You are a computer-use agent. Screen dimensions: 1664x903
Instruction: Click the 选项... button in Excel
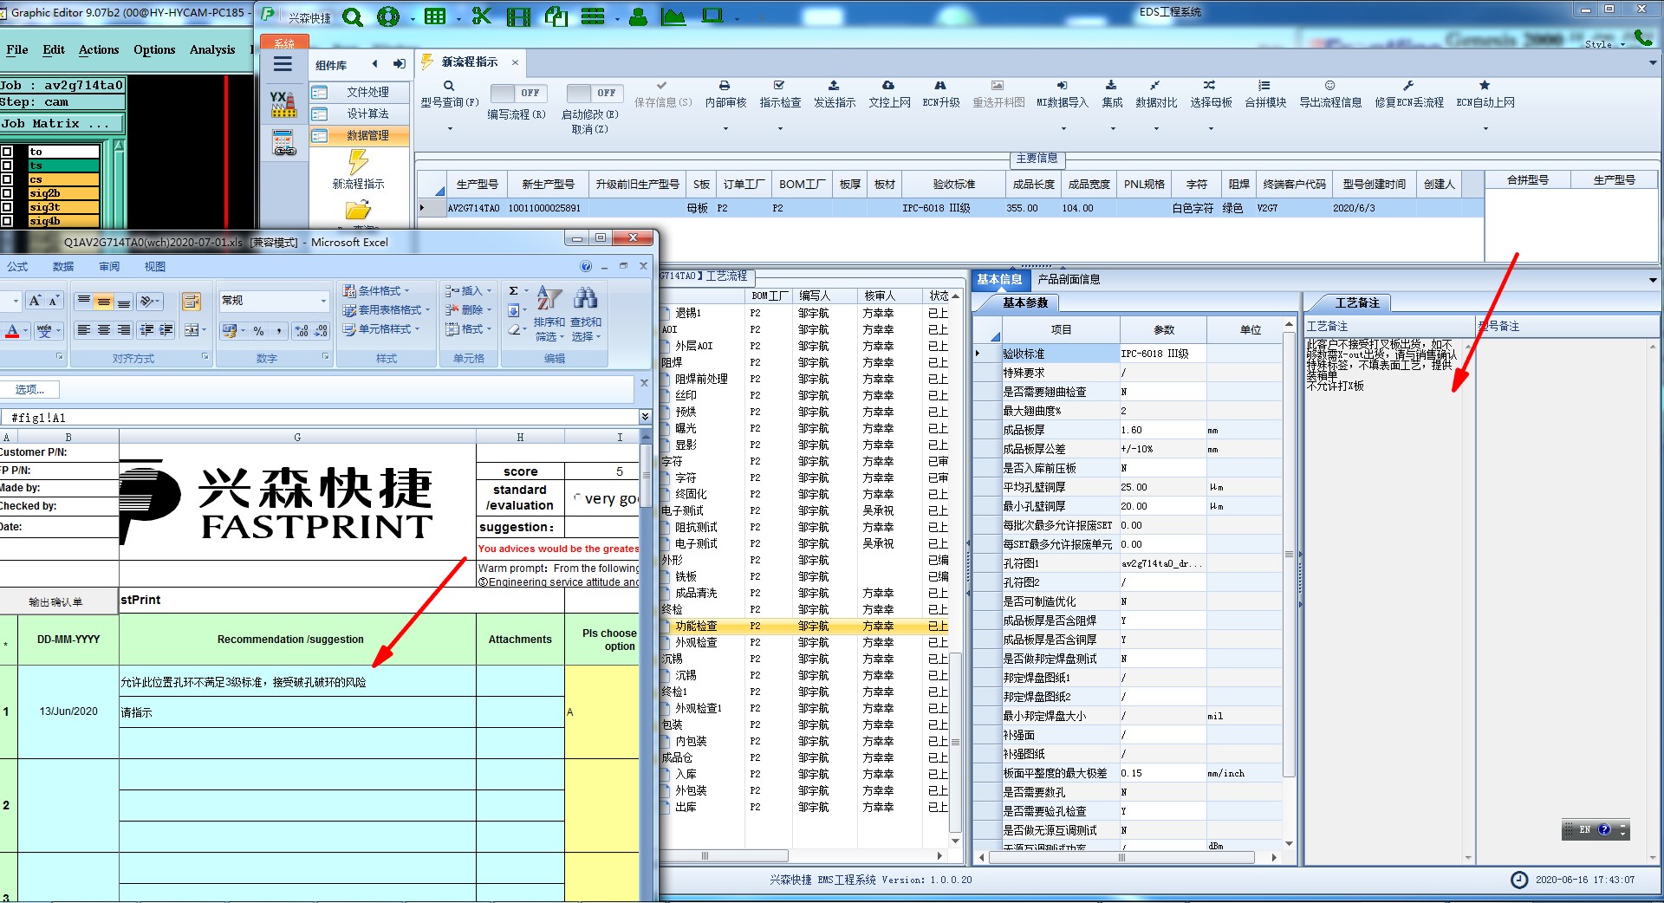(29, 389)
